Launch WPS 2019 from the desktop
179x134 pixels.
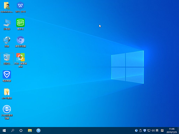(x=20, y=7)
